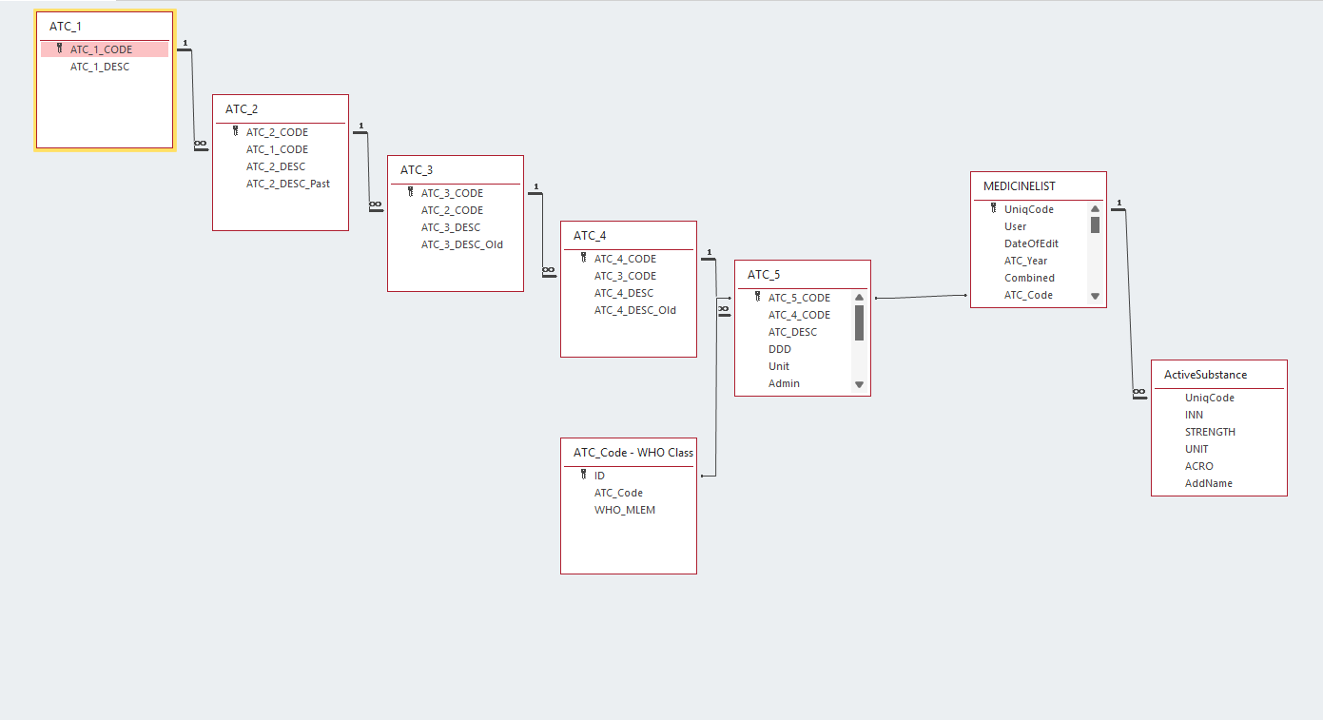The height and width of the screenshot is (720, 1323).
Task: Click the scroll down arrow in MEDICINELIST table
Action: tap(1095, 296)
